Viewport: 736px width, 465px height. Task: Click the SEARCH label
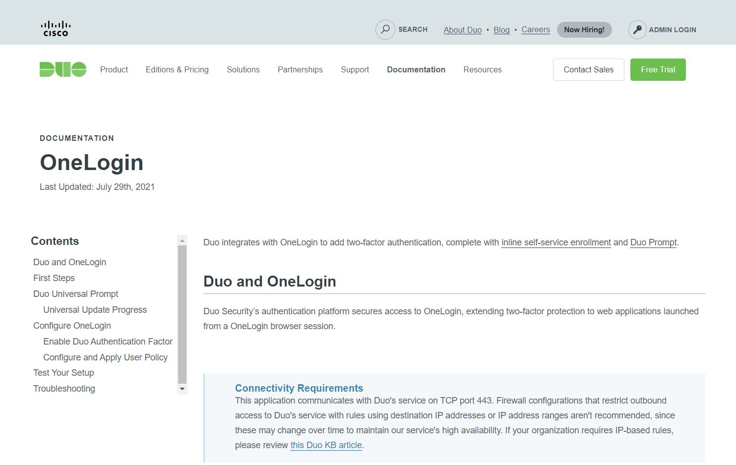coord(413,30)
